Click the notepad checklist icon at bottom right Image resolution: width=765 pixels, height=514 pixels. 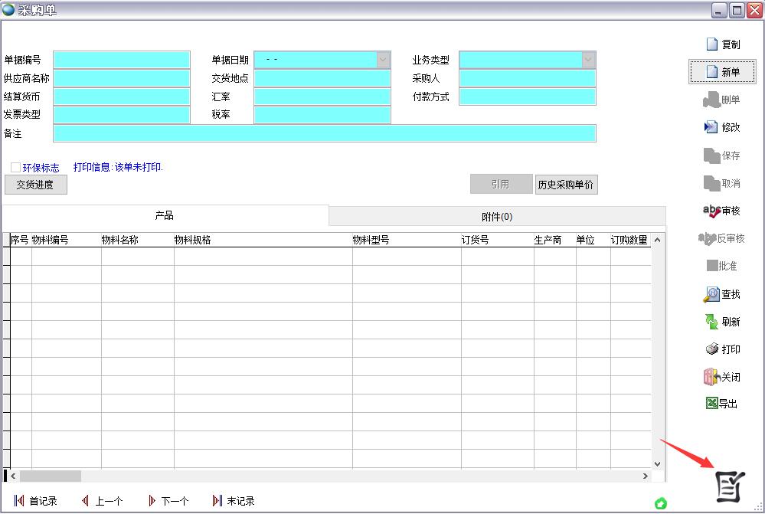coord(728,486)
